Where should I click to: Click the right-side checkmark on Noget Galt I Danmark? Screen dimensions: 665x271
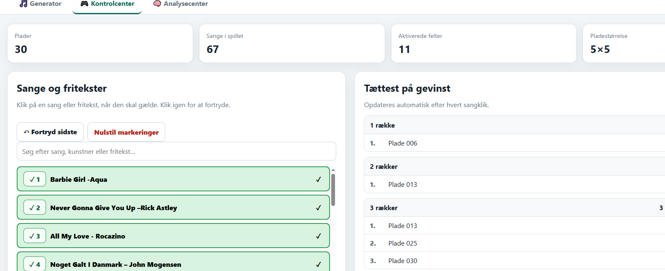click(x=318, y=264)
